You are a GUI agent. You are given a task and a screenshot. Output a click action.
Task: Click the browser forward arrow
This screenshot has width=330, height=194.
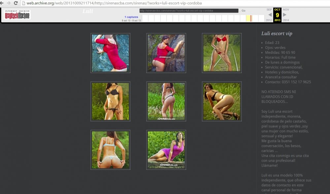coord(9,3)
